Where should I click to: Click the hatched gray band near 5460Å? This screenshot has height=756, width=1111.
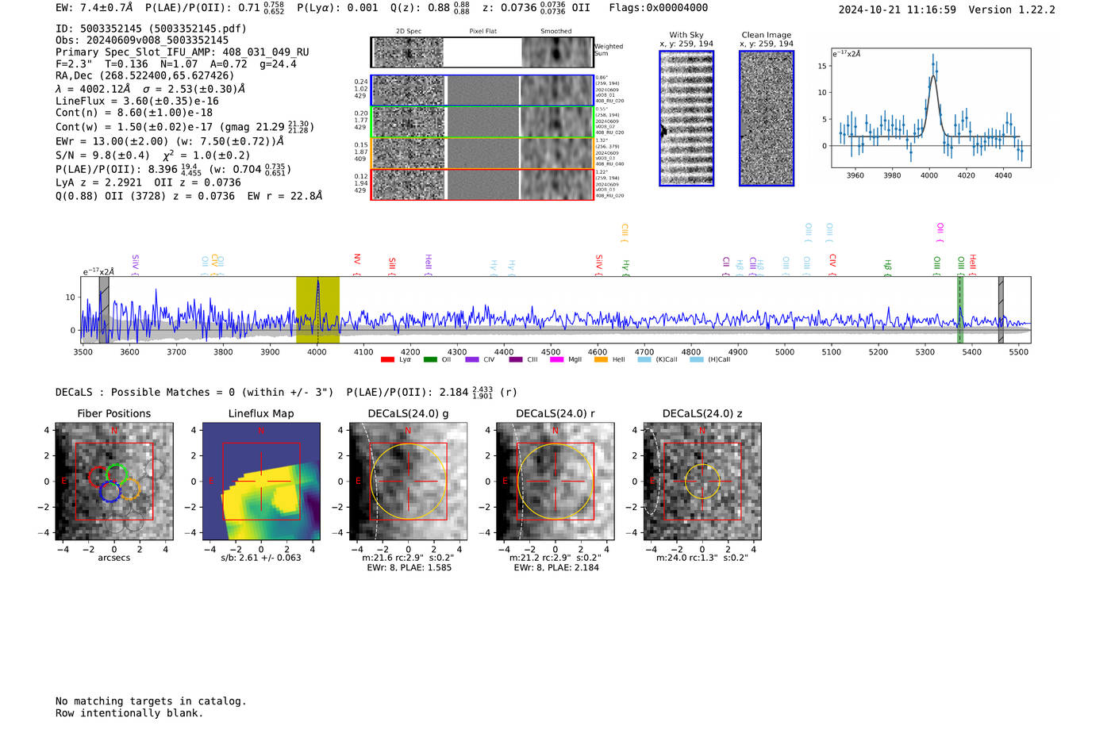1001,309
